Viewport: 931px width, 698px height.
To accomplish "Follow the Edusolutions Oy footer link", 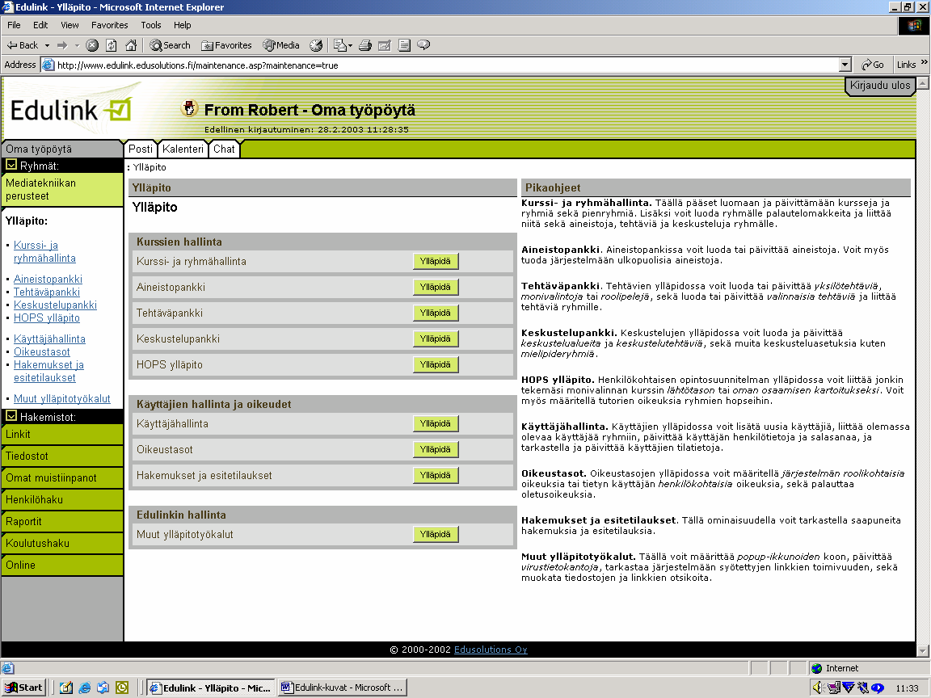I will [491, 650].
